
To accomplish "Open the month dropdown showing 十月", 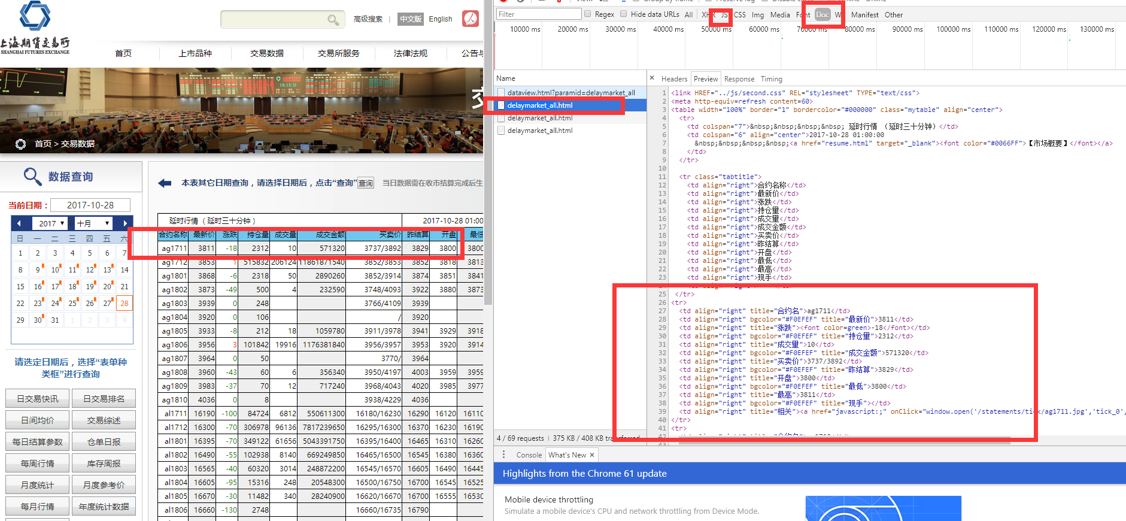I will click(93, 223).
